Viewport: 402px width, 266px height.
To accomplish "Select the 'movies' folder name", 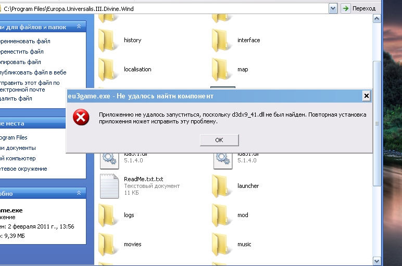I will [133, 245].
